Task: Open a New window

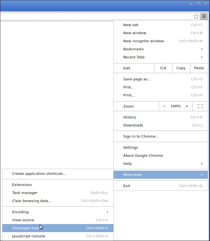Action: coord(161,33)
